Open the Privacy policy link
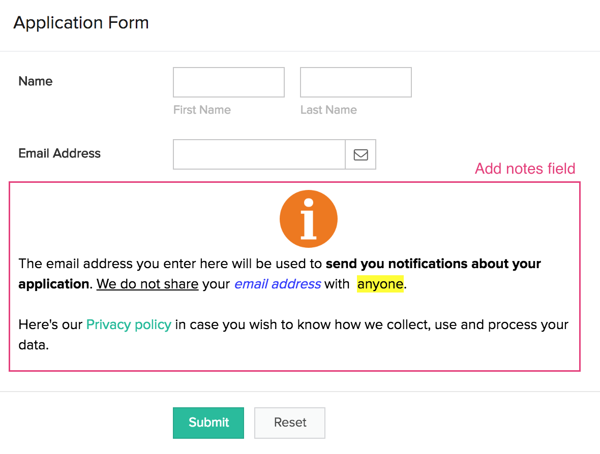The height and width of the screenshot is (454, 600). coord(129,325)
